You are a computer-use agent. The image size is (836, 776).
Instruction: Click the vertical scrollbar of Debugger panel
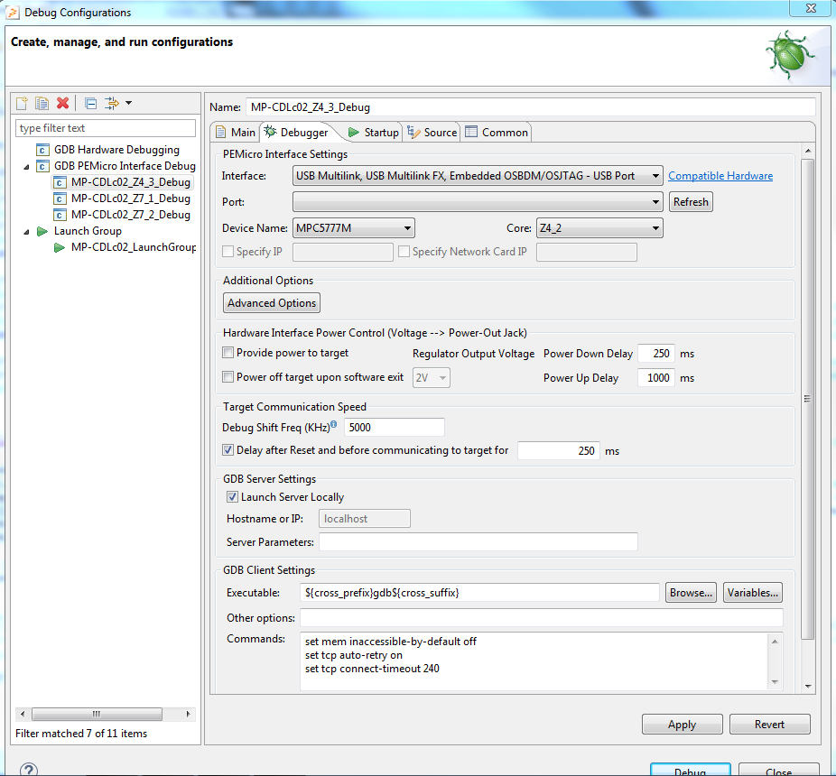(x=808, y=399)
